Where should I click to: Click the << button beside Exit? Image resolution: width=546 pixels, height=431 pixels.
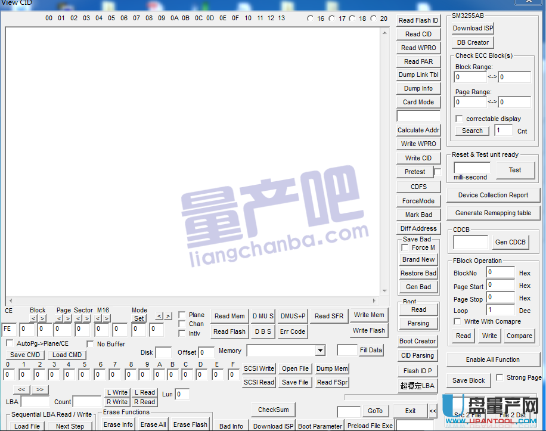coord(433,411)
